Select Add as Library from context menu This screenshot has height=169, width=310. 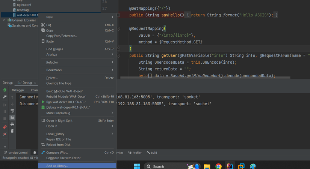coord(57,166)
